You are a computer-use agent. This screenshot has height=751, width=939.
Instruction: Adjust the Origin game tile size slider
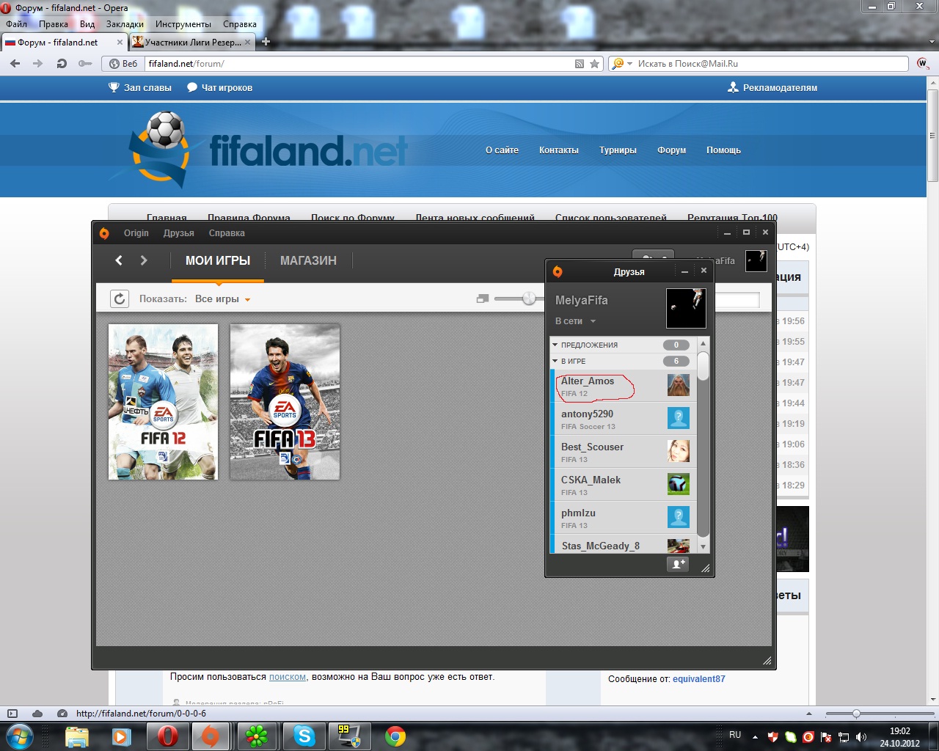pyautogui.click(x=529, y=298)
